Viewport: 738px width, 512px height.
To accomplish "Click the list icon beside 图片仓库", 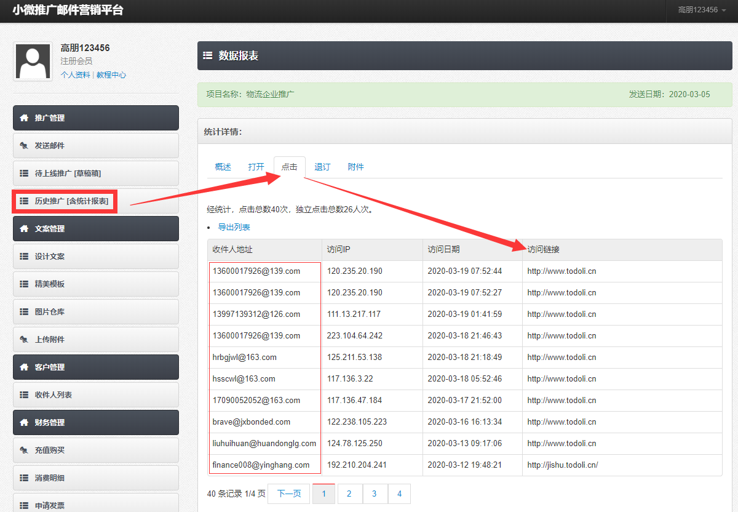I will (24, 312).
